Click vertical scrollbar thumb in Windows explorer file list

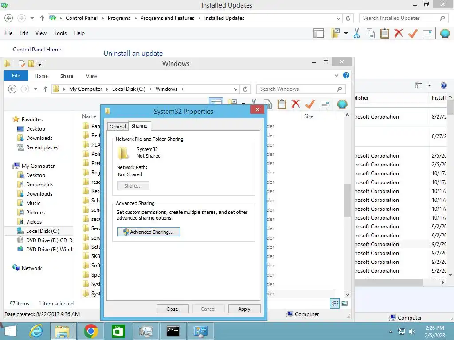pyautogui.click(x=347, y=201)
